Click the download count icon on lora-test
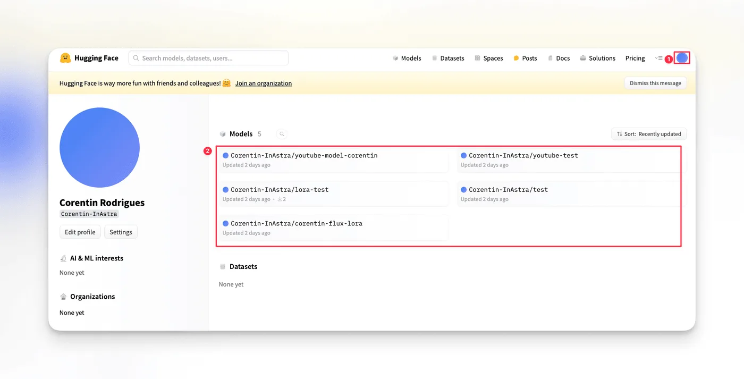This screenshot has width=744, height=379. click(x=280, y=199)
